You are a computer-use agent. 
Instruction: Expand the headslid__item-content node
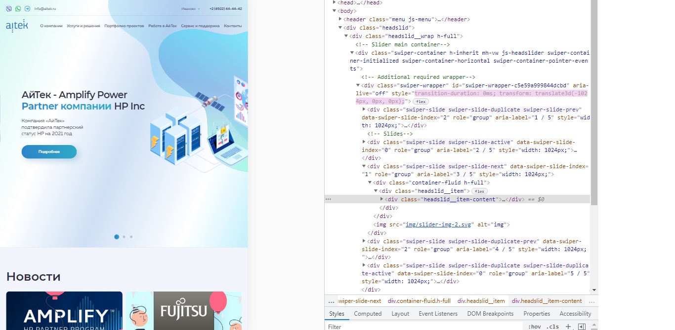click(x=382, y=199)
